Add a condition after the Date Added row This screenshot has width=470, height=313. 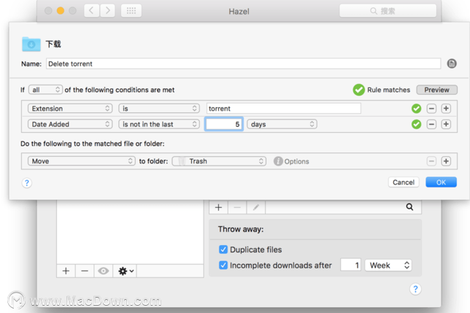446,124
